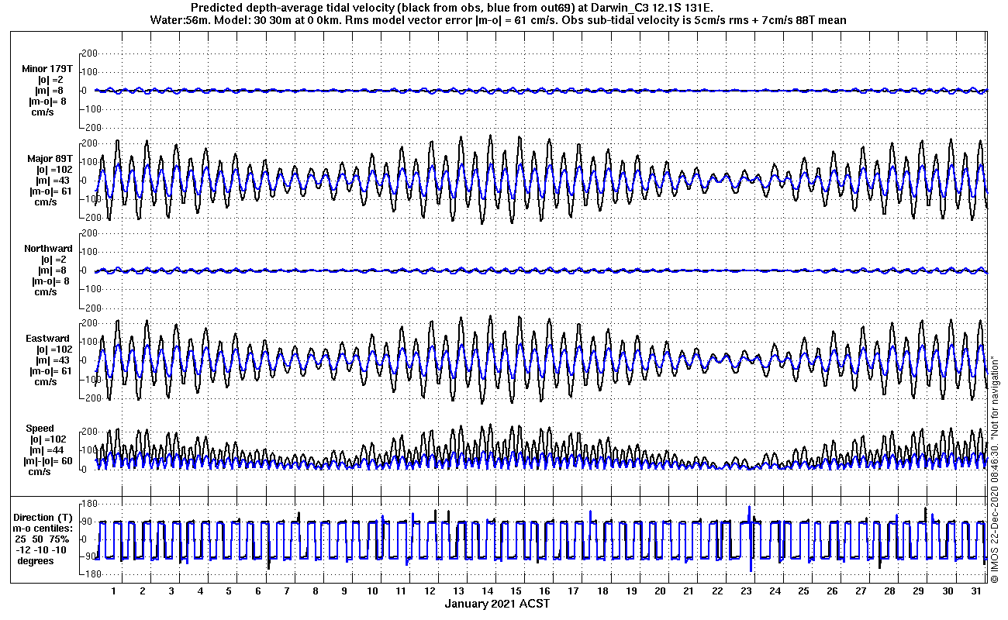1008x620 pixels.
Task: Click "|m| =44" under the Speed label
Action: tap(47, 450)
